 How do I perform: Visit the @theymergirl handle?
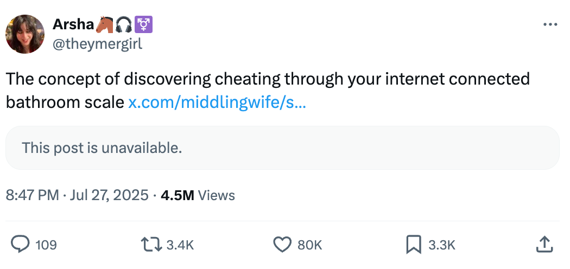tap(97, 44)
